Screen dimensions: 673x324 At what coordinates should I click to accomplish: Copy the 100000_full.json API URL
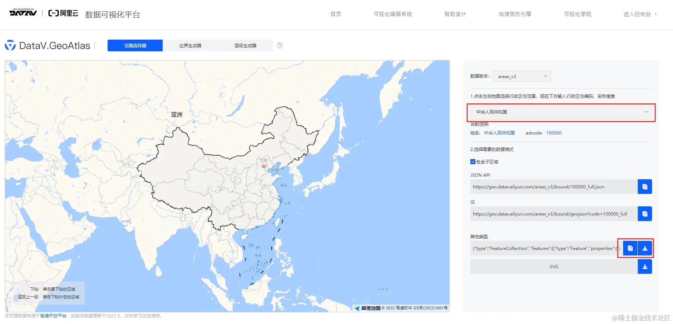point(645,187)
